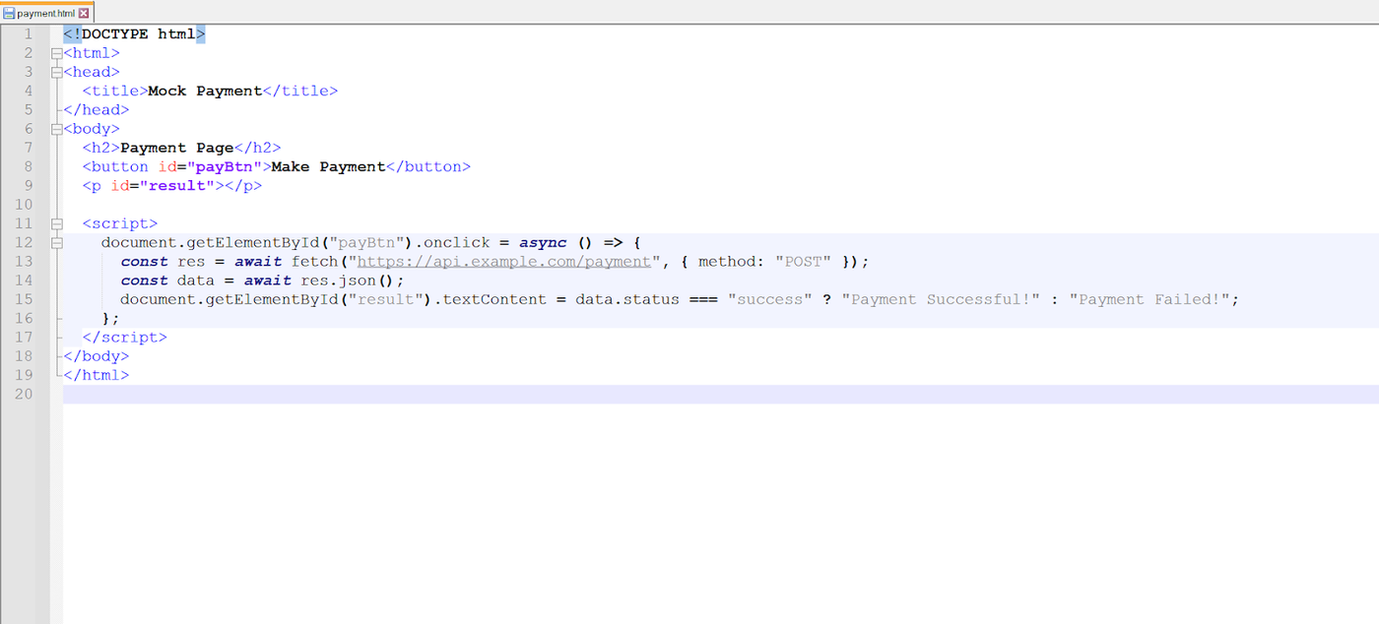Click the opening <script> tag
Image resolution: width=1379 pixels, height=624 pixels.
point(119,223)
